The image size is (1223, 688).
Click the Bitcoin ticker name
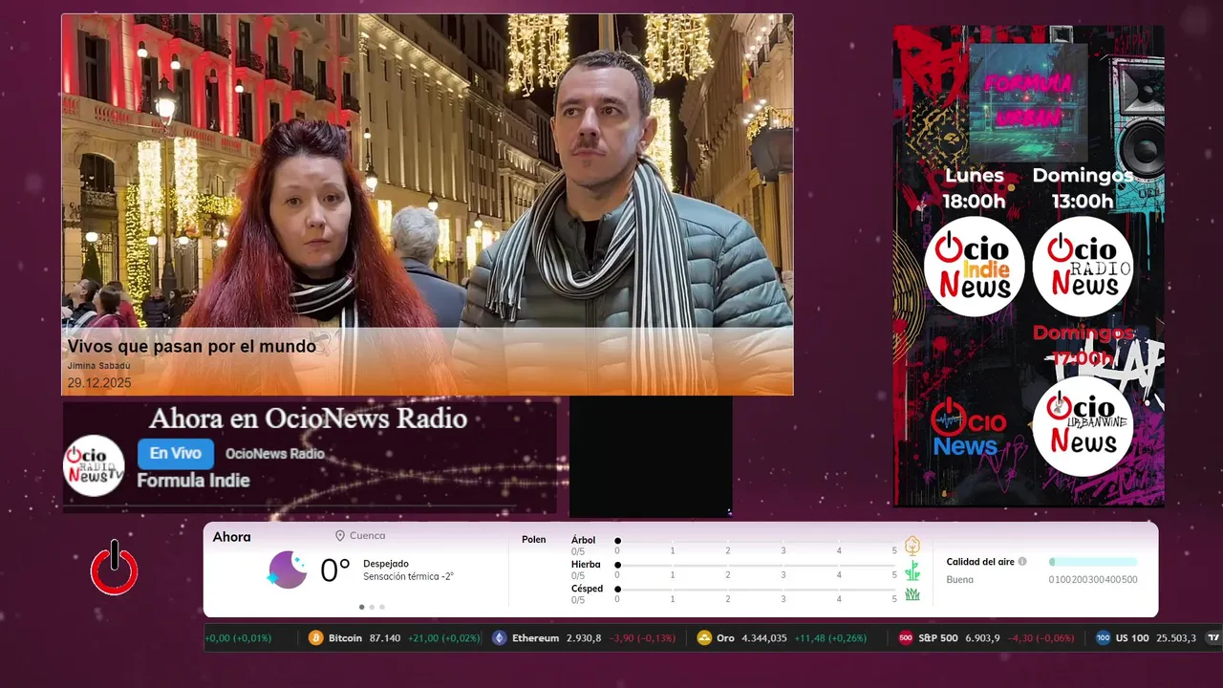pyautogui.click(x=345, y=637)
